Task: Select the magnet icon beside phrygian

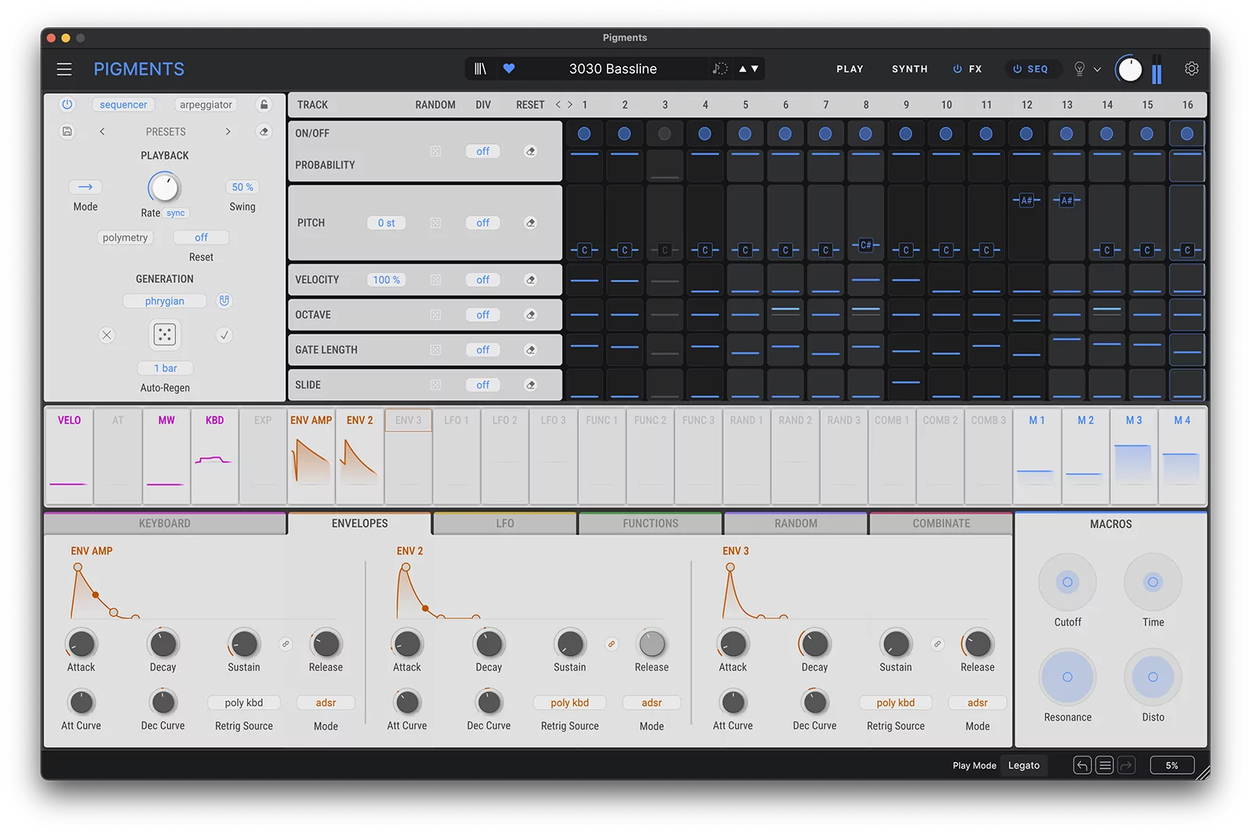Action: click(224, 300)
